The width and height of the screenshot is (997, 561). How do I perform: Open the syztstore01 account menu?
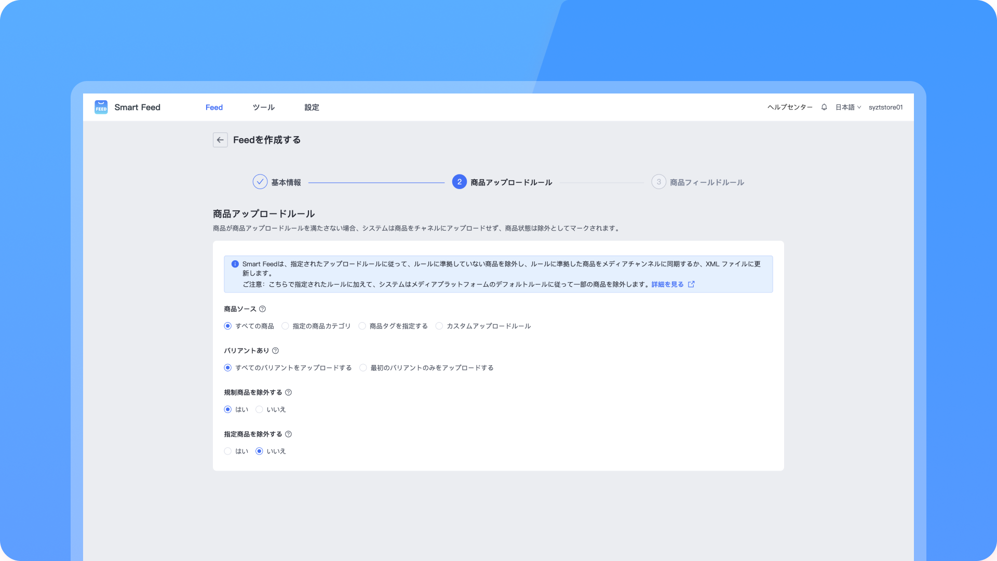pos(885,107)
